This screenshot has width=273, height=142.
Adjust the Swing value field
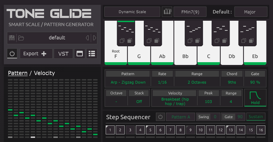pyautogui.click(x=214, y=117)
